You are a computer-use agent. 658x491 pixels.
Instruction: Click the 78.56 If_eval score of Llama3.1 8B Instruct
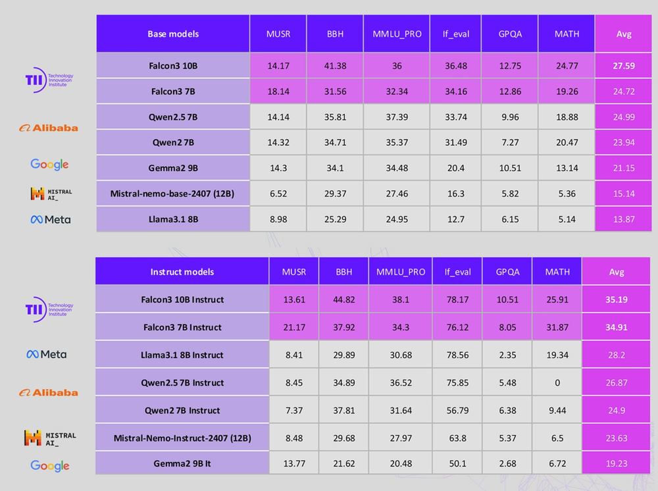(457, 355)
